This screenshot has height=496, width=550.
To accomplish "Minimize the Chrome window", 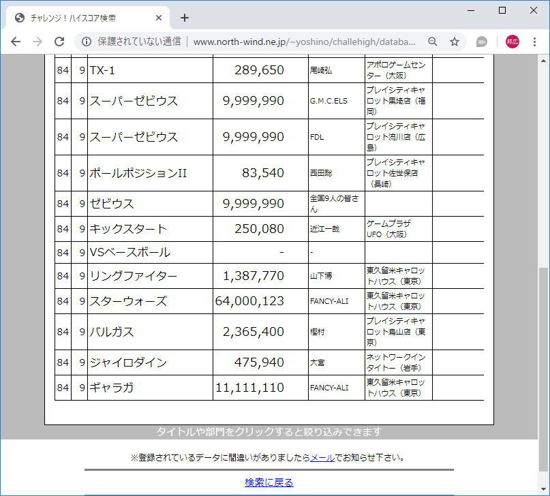I will tap(471, 10).
